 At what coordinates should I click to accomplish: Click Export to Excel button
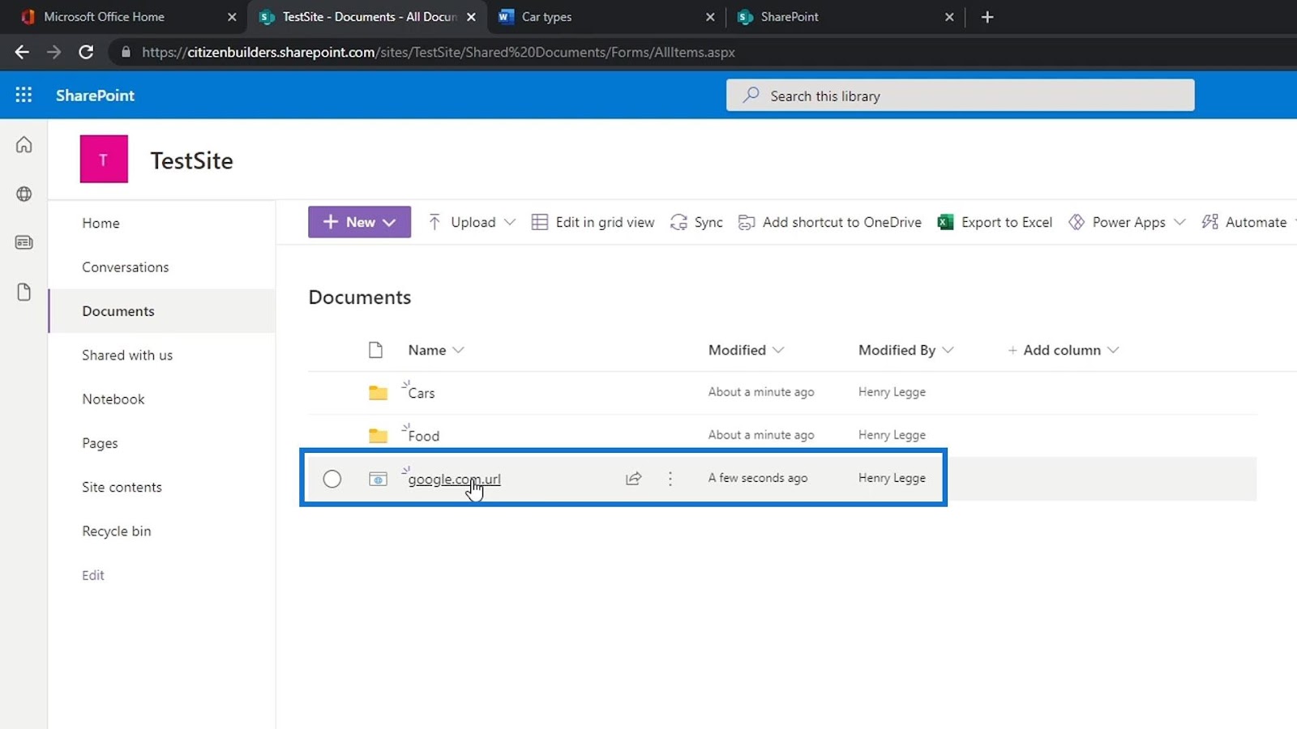[x=995, y=222]
